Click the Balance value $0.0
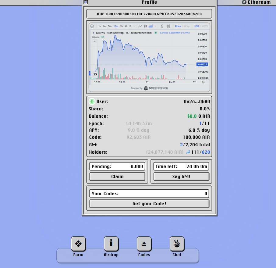276x268 pixels. click(192, 116)
